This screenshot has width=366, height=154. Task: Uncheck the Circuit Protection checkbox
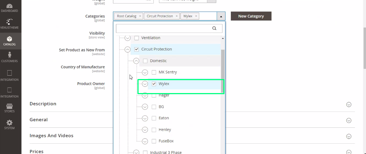137,49
